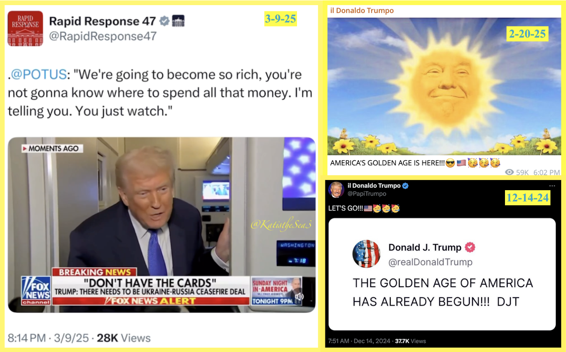Open the quoted Donald J. Trump post
The width and height of the screenshot is (566, 352).
[442, 274]
